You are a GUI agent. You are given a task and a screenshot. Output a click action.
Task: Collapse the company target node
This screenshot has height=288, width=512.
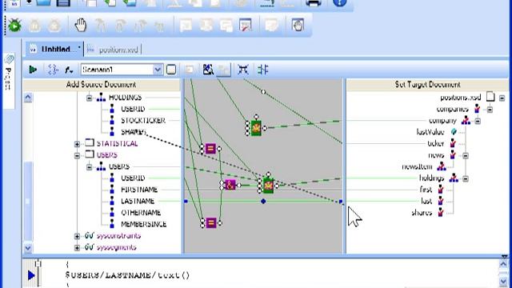tap(478, 121)
